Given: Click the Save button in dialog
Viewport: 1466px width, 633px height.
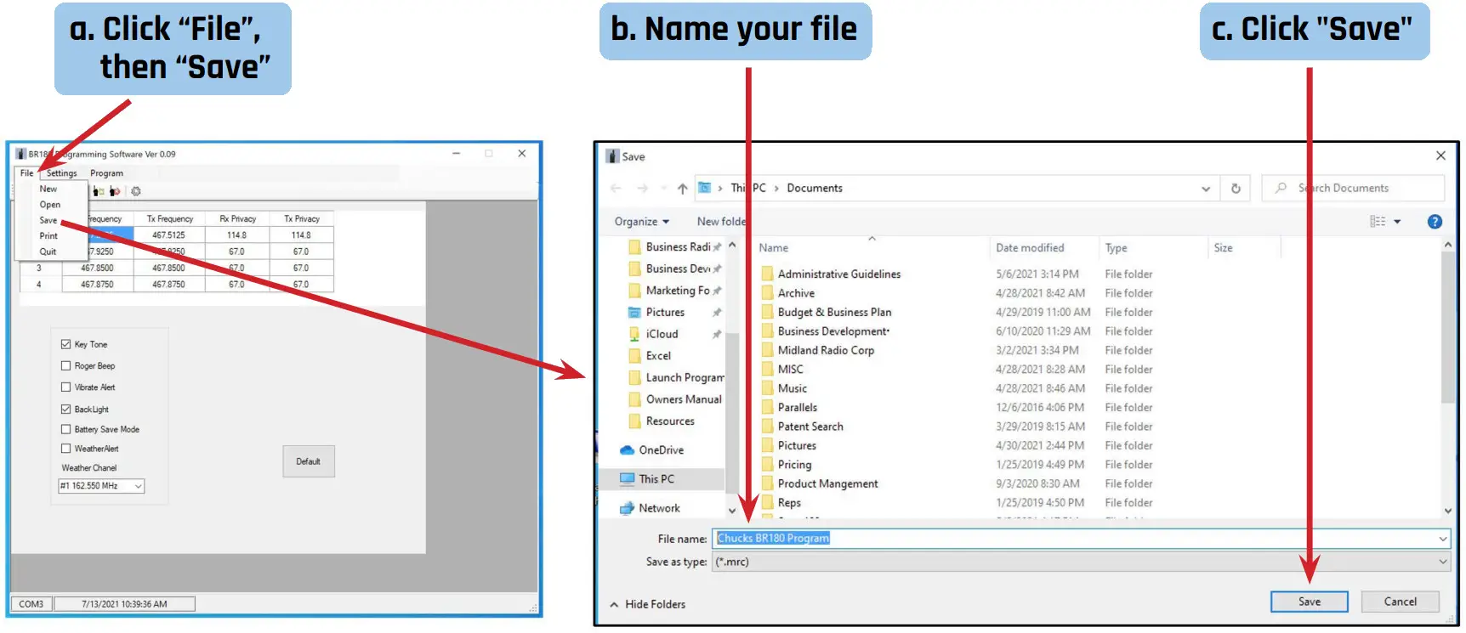Looking at the screenshot, I should [x=1310, y=602].
